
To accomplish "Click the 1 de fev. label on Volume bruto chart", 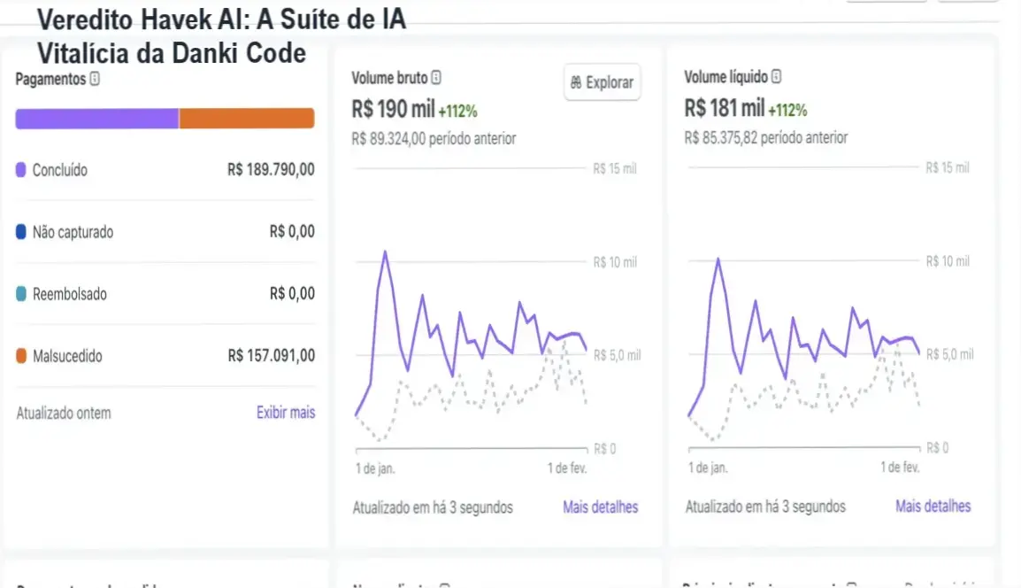I will pos(567,468).
